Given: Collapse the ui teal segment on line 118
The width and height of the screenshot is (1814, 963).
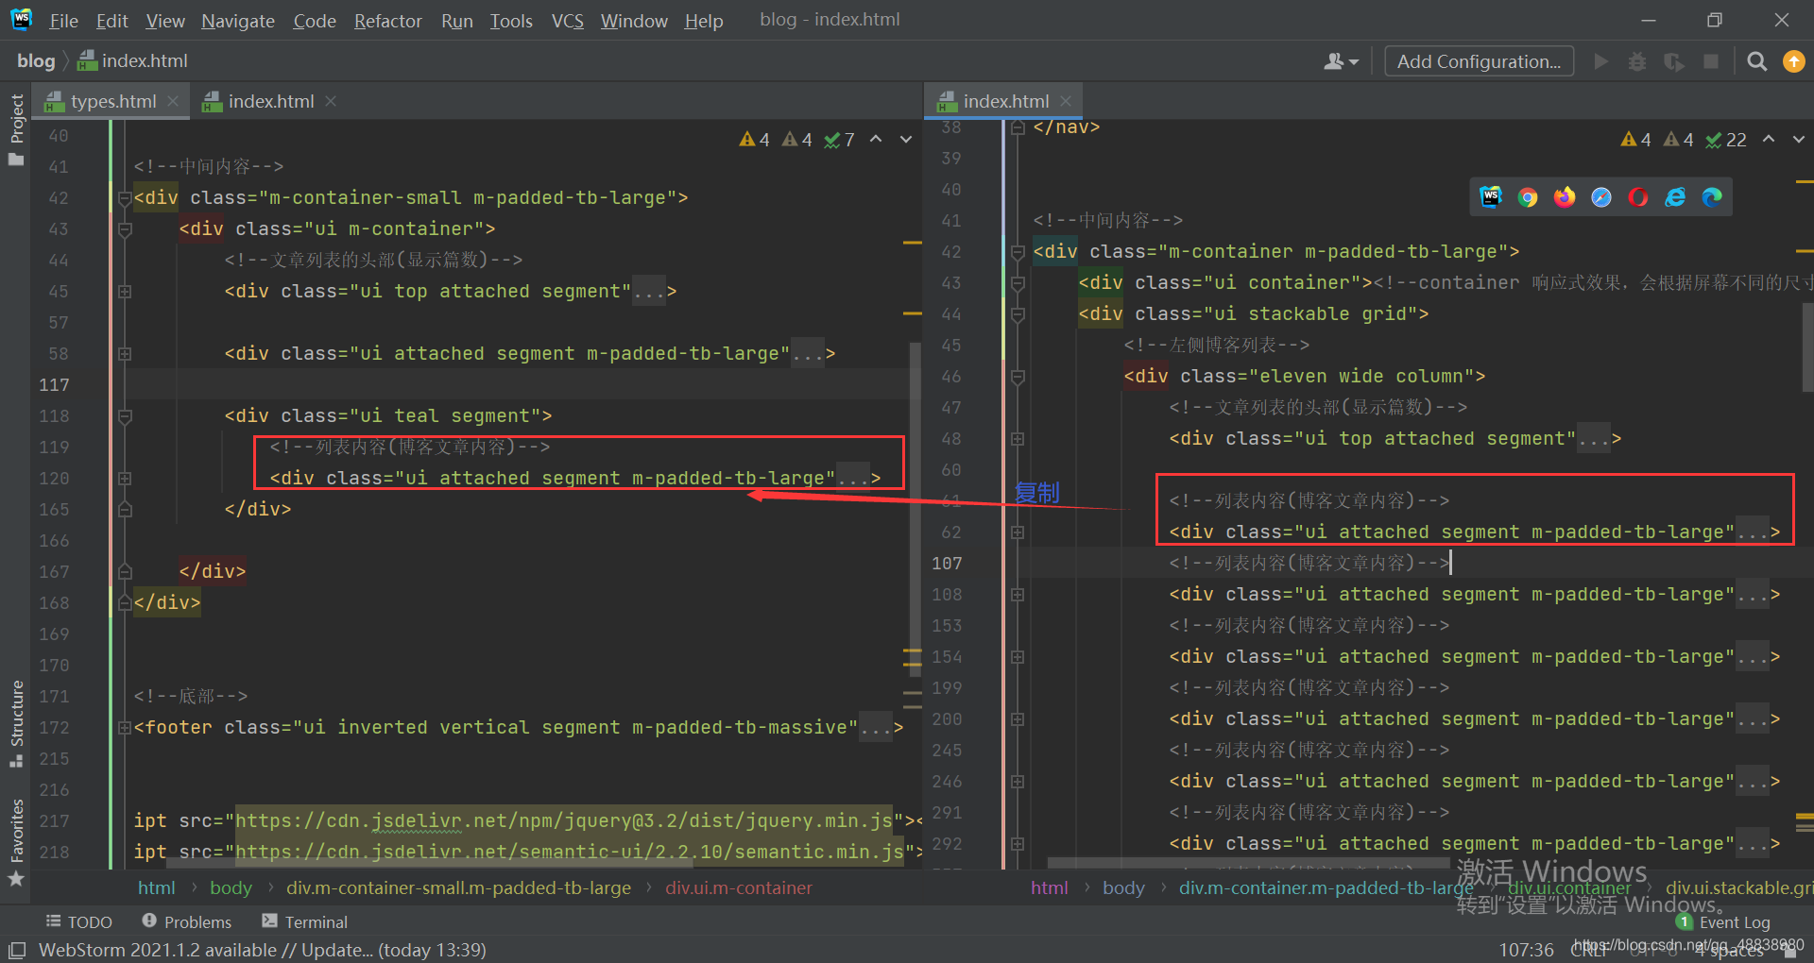Looking at the screenshot, I should point(125,416).
